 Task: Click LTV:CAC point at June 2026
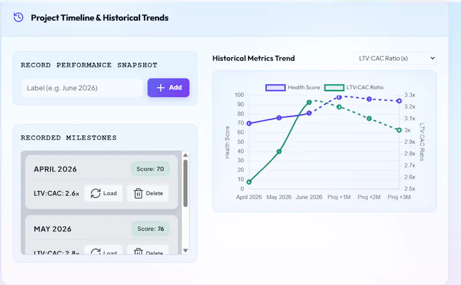tap(309, 102)
